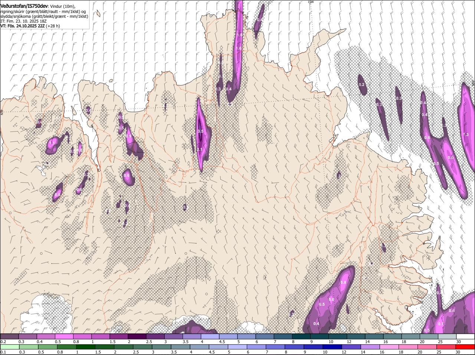Pick lower legend swatch between 3.5 and 4
475x355 pixels.
pos(180,347)
